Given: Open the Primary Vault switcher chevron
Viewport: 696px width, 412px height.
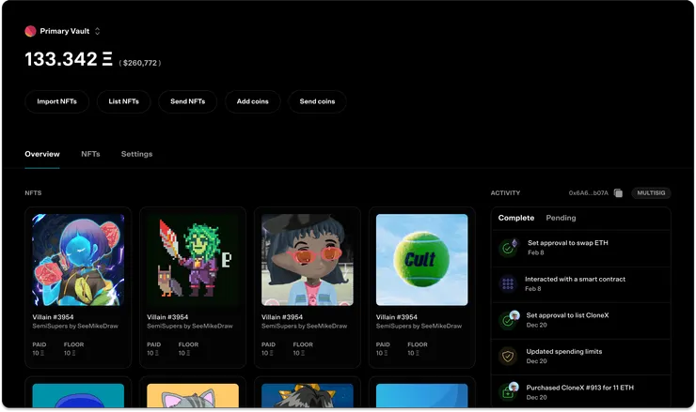Looking at the screenshot, I should click(x=97, y=31).
